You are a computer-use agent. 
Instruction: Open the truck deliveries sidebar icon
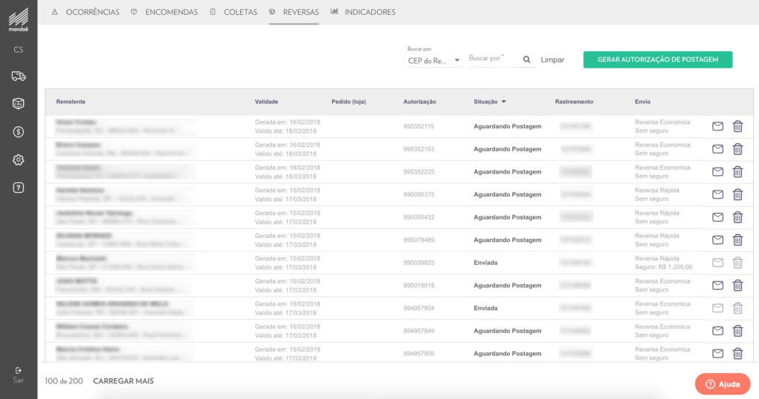coord(19,76)
